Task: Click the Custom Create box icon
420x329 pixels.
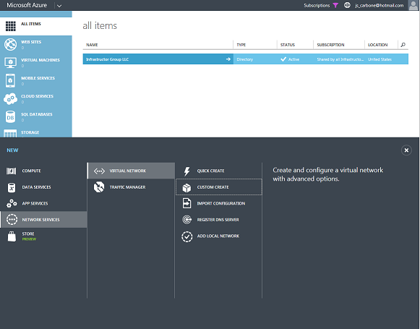Action: pyautogui.click(x=187, y=187)
